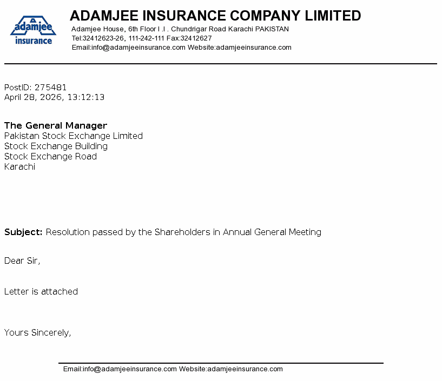Click the bold Subject label
This screenshot has height=381, width=442.
(23, 232)
